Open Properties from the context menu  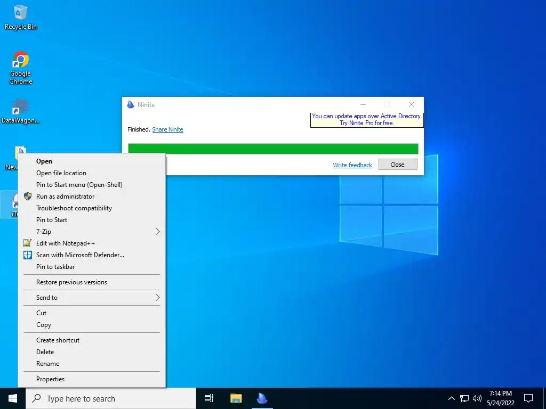pos(92,379)
